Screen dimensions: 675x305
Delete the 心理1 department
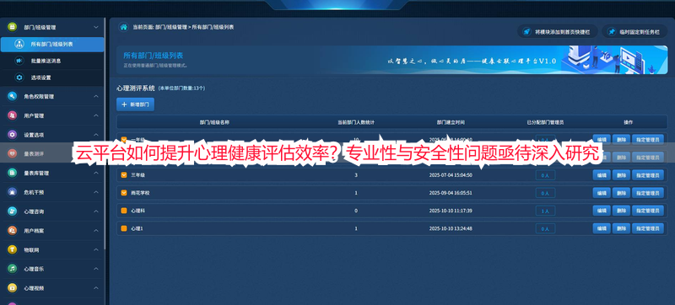pyautogui.click(x=621, y=228)
